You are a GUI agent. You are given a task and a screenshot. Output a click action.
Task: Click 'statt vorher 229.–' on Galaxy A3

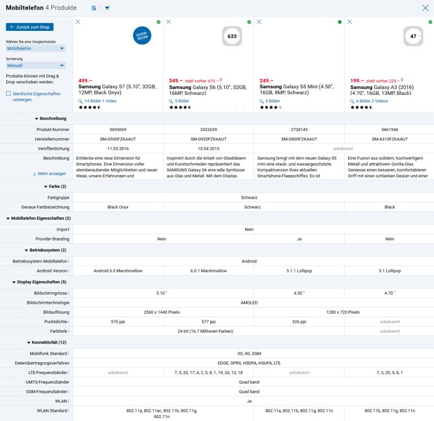[x=383, y=81]
